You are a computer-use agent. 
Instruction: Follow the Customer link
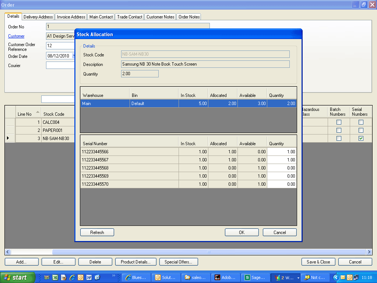tap(16, 36)
